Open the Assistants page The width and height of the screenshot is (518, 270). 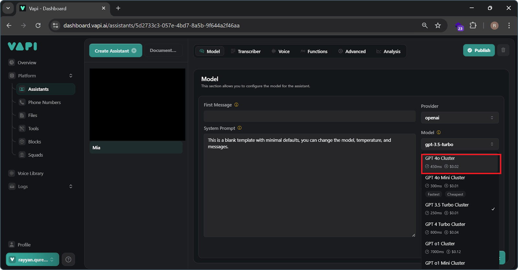[46, 89]
